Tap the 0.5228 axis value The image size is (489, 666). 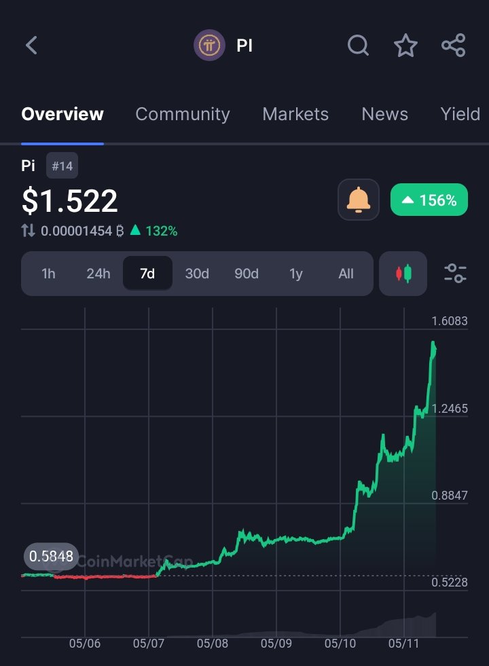[450, 582]
